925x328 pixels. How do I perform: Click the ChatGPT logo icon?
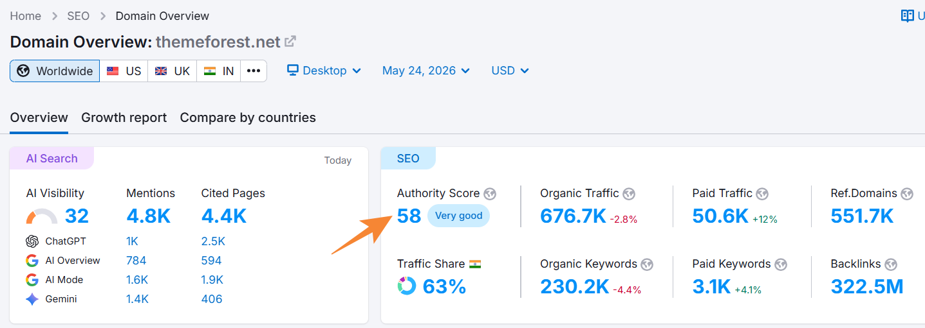coord(32,241)
